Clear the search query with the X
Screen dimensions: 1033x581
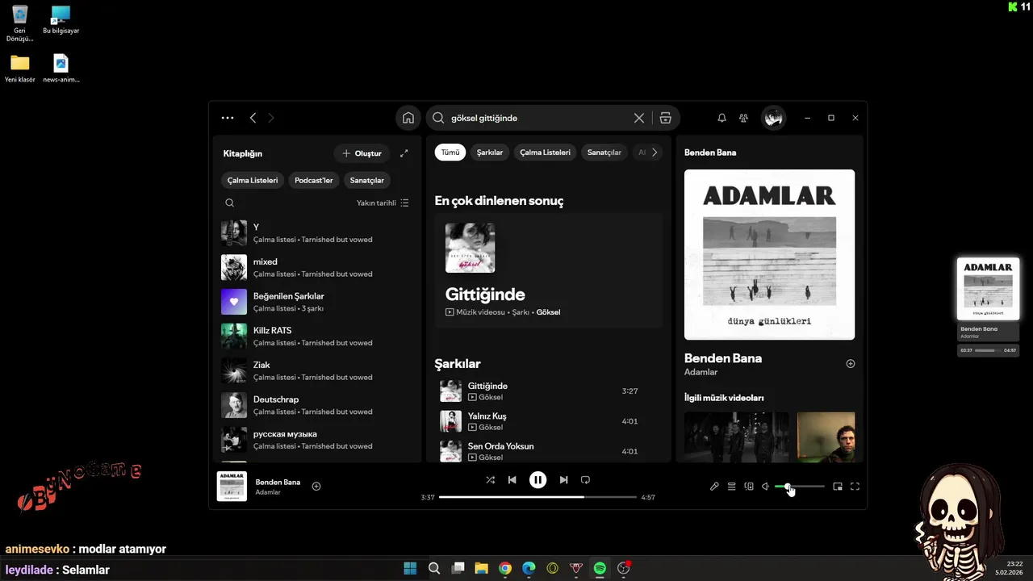coord(639,118)
